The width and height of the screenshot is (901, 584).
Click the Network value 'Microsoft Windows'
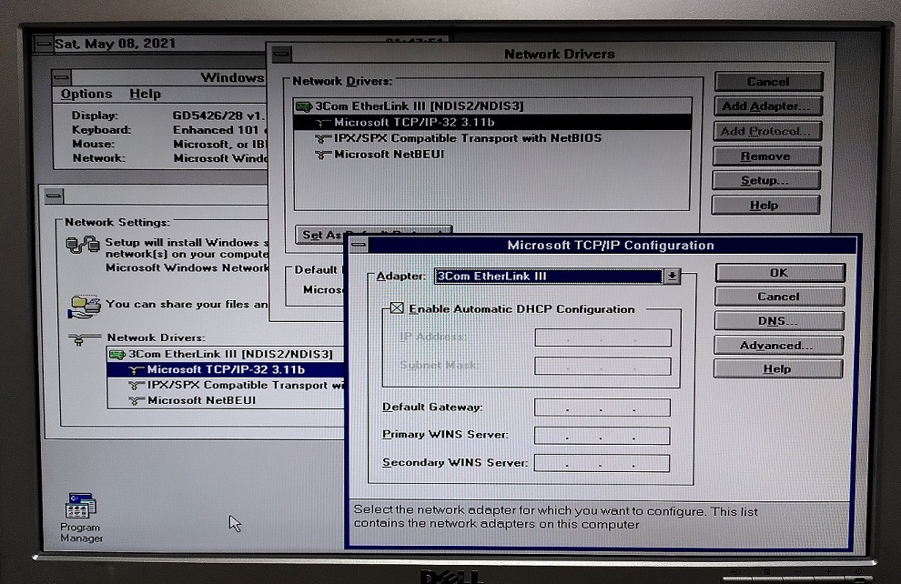pyautogui.click(x=220, y=158)
